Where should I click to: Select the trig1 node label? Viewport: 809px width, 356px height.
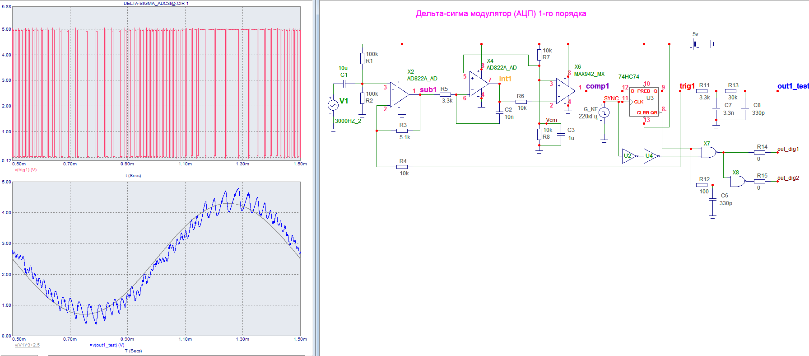687,86
